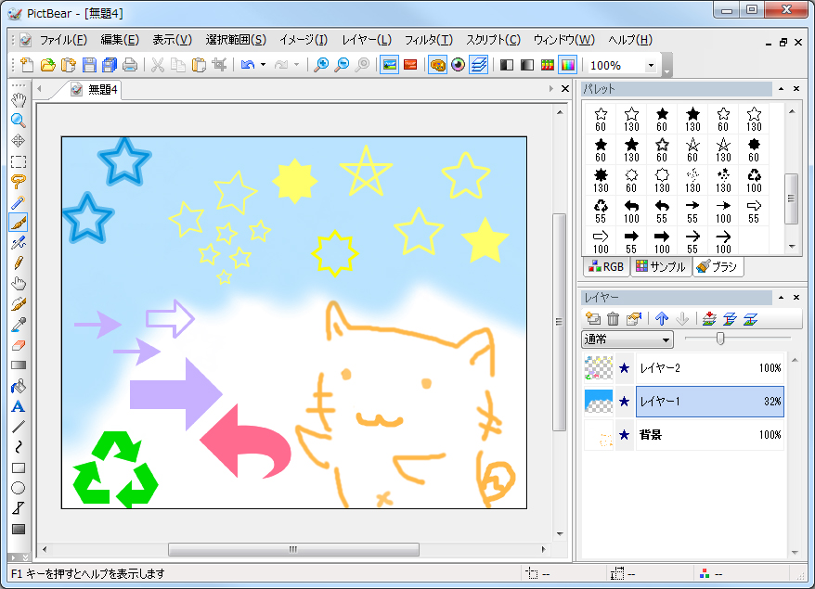Screen dimensions: 815x589
Task: Delete layer using the trash icon
Action: coord(614,318)
